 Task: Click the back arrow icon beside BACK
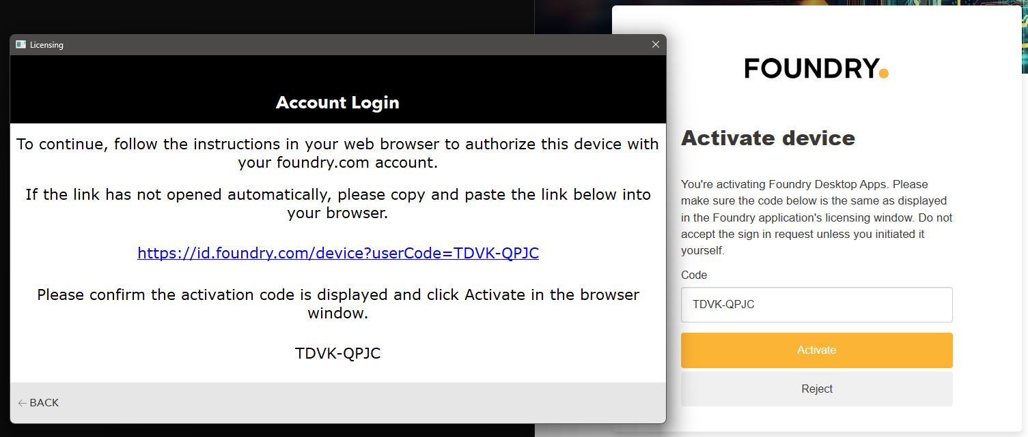point(23,403)
